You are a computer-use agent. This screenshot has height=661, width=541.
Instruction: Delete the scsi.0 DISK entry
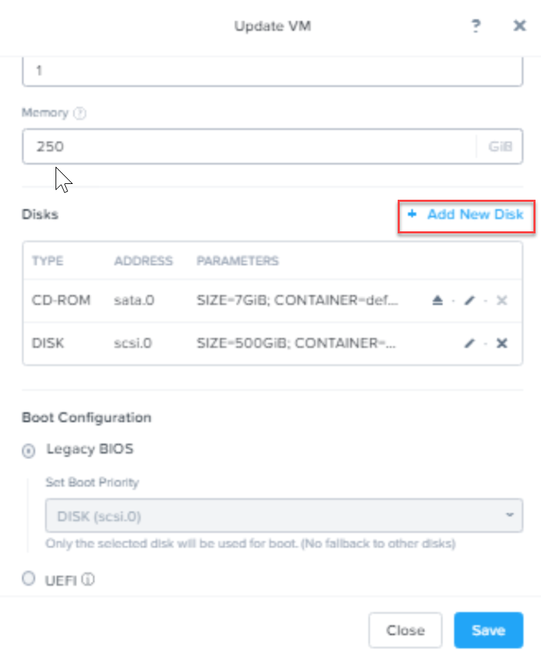tap(502, 343)
